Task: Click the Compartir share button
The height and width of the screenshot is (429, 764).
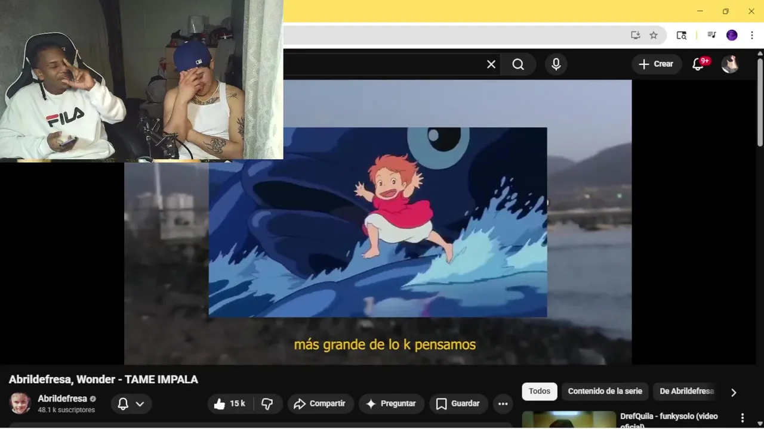Action: [320, 404]
